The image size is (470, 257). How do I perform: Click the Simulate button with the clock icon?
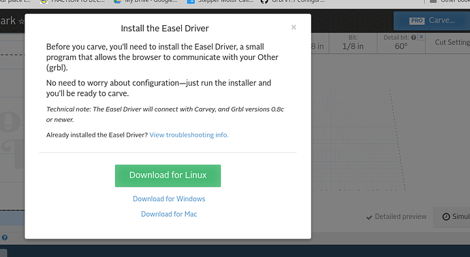tap(452, 217)
